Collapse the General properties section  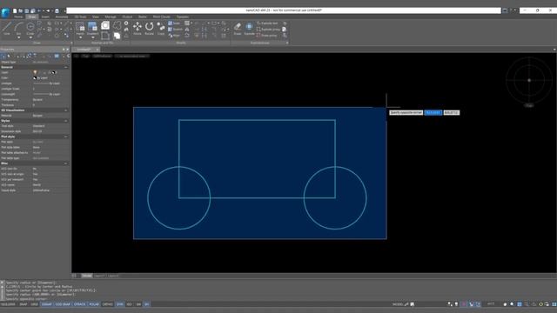click(66, 67)
